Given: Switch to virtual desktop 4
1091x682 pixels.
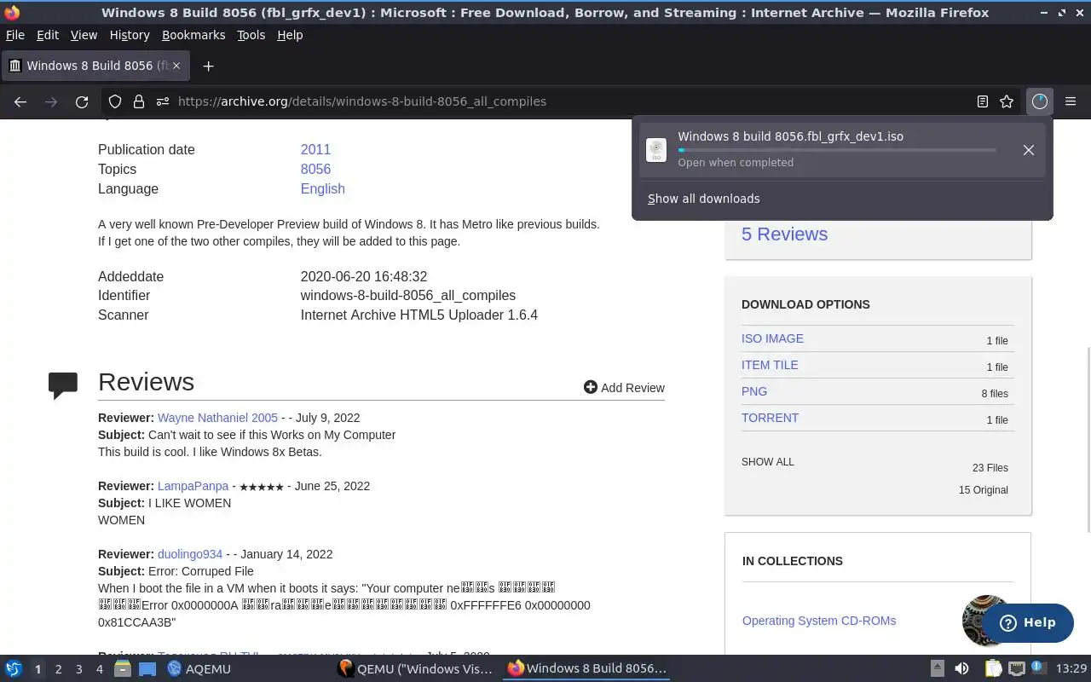Looking at the screenshot, I should 100,669.
